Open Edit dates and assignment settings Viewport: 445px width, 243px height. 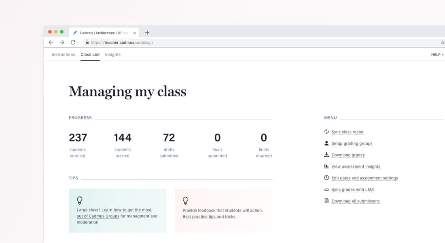point(364,178)
